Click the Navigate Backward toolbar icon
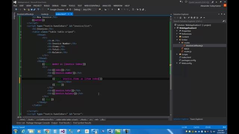Image resolution: width=239 pixels, height=134 pixels. click(16, 9)
